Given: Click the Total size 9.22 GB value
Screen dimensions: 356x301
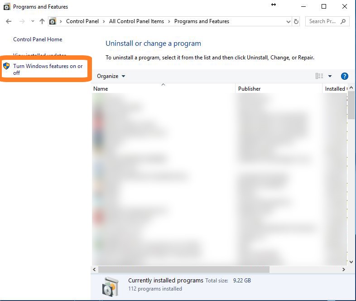Looking at the screenshot, I should (242, 281).
